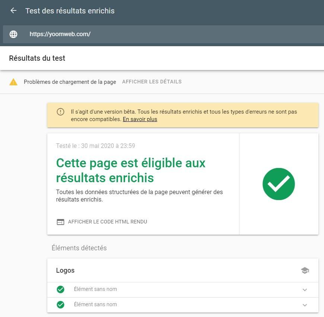Click the green check of the first unnamed element
This screenshot has height=317, width=324.
point(60,289)
